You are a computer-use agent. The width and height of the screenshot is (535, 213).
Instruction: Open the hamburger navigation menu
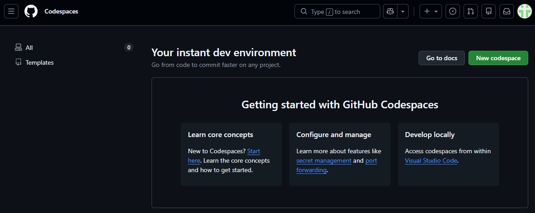[11, 11]
